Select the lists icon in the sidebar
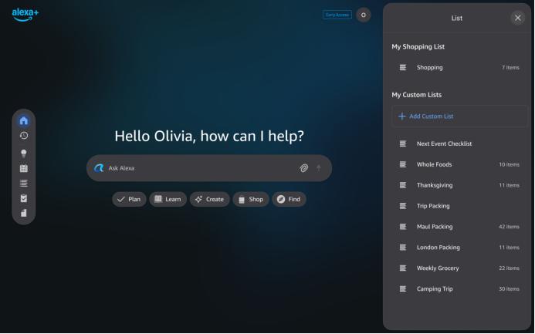The width and height of the screenshot is (535, 334). coord(24,183)
